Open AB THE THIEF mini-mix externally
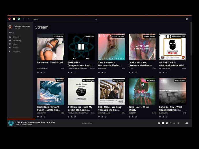The height and width of the screenshot is (149, 199). tap(166, 72)
